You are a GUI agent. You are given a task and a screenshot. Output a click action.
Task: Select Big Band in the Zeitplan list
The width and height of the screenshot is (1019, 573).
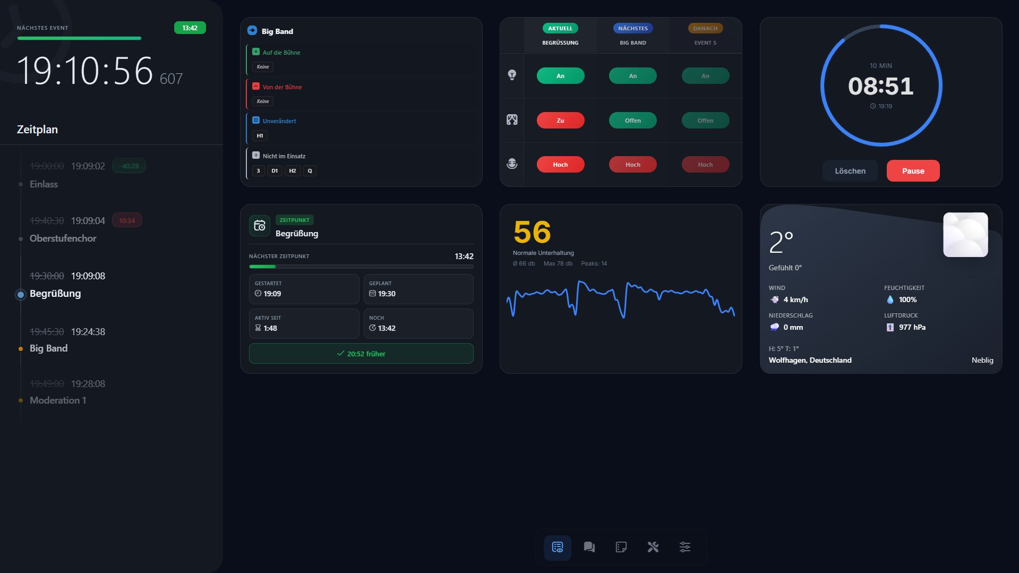[x=48, y=348]
